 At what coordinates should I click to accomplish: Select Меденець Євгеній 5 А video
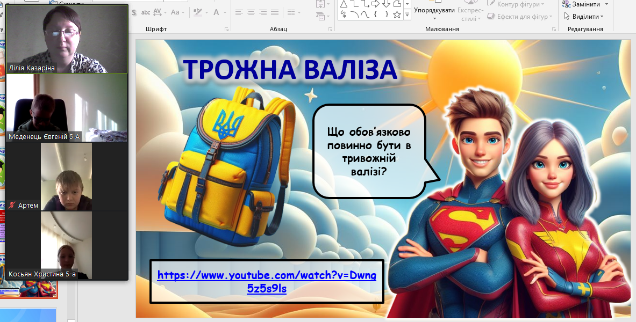tap(67, 108)
